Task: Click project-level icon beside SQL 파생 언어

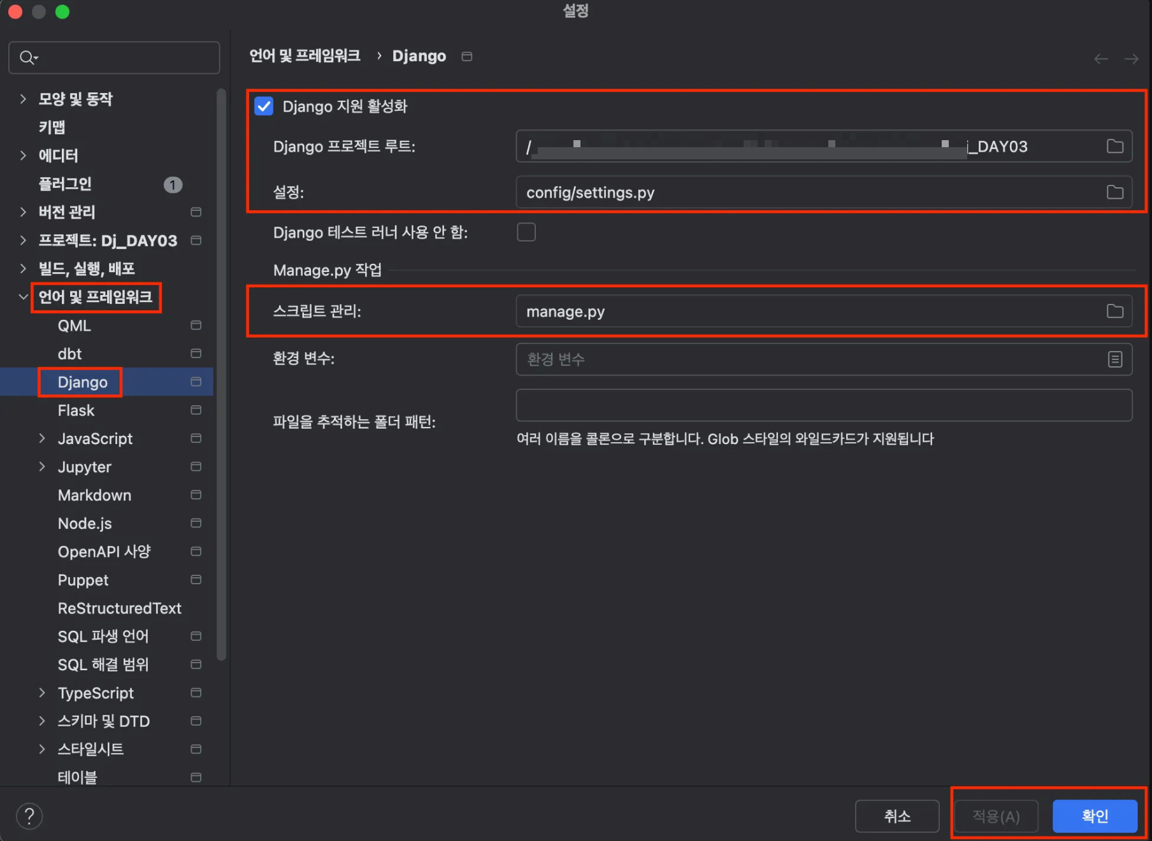Action: coord(196,636)
